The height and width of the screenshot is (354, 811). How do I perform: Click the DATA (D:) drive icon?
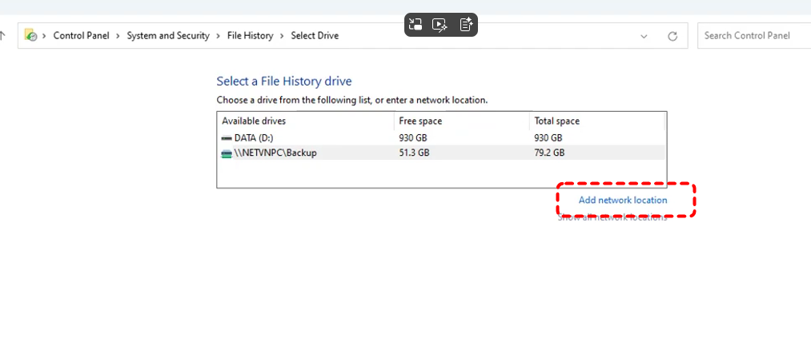pos(227,138)
